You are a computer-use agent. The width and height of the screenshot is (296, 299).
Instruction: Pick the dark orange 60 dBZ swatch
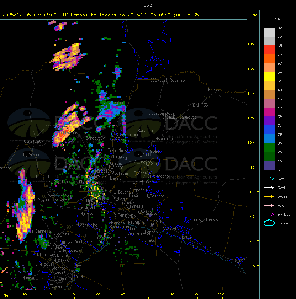click(x=269, y=59)
